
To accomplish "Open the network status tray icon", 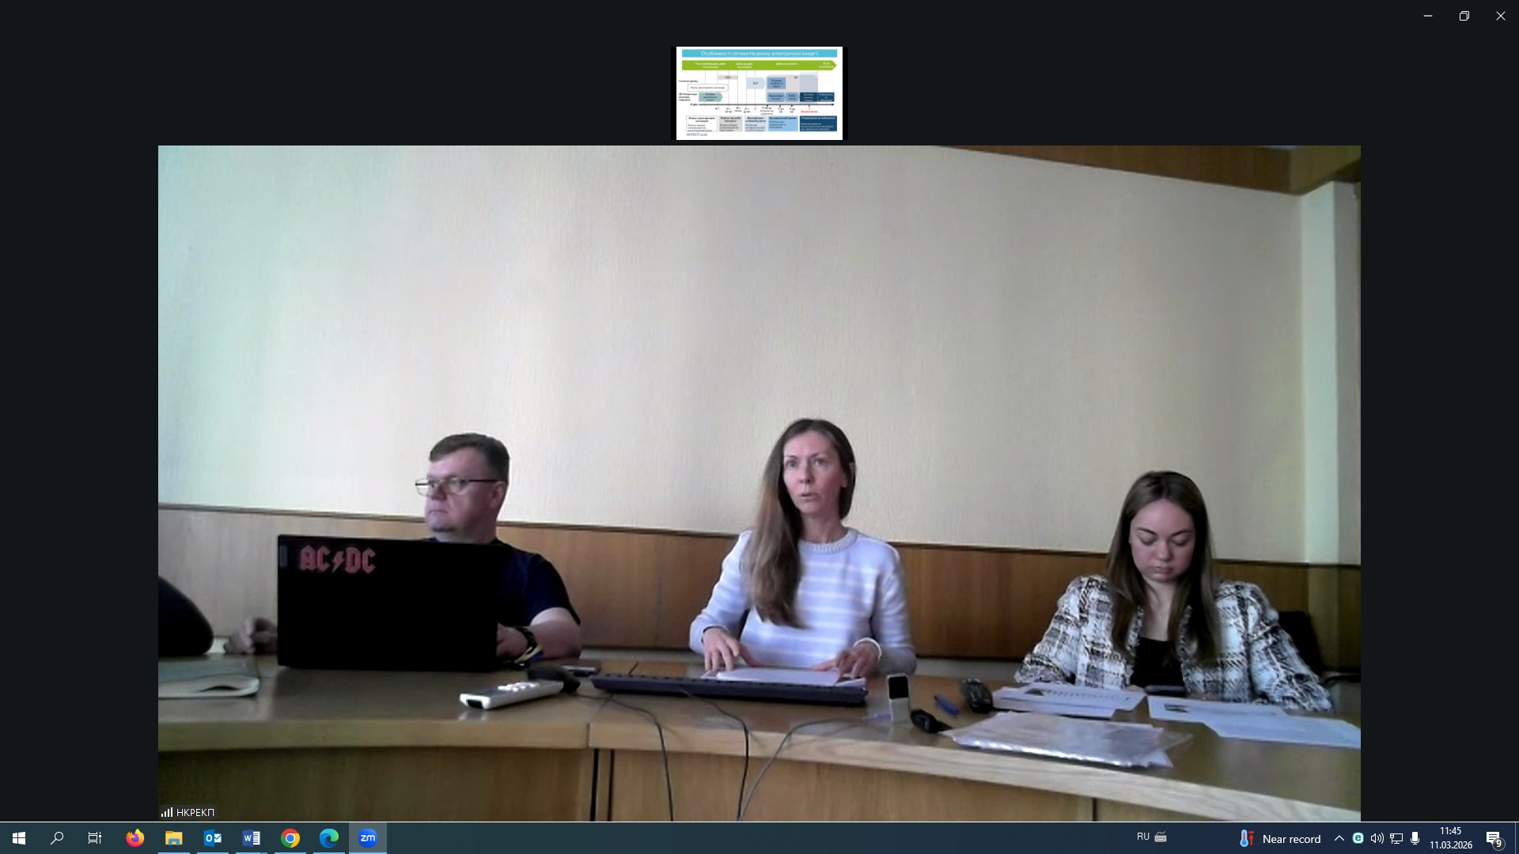I will [1396, 838].
